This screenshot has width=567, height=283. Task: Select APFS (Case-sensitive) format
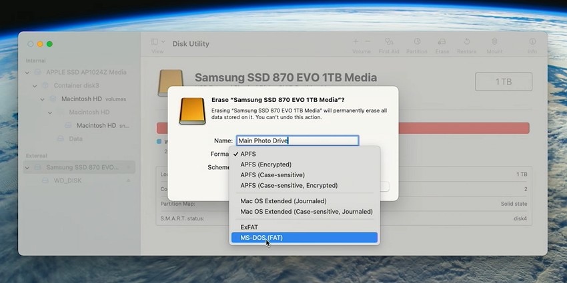coord(304,175)
